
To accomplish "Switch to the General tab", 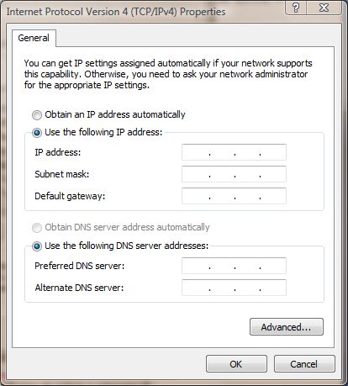I will [34, 38].
